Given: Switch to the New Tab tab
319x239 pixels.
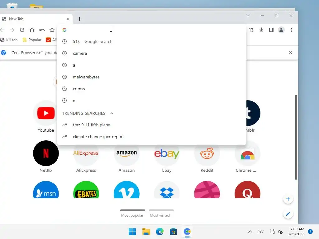Looking at the screenshot, I should pyautogui.click(x=36, y=19).
